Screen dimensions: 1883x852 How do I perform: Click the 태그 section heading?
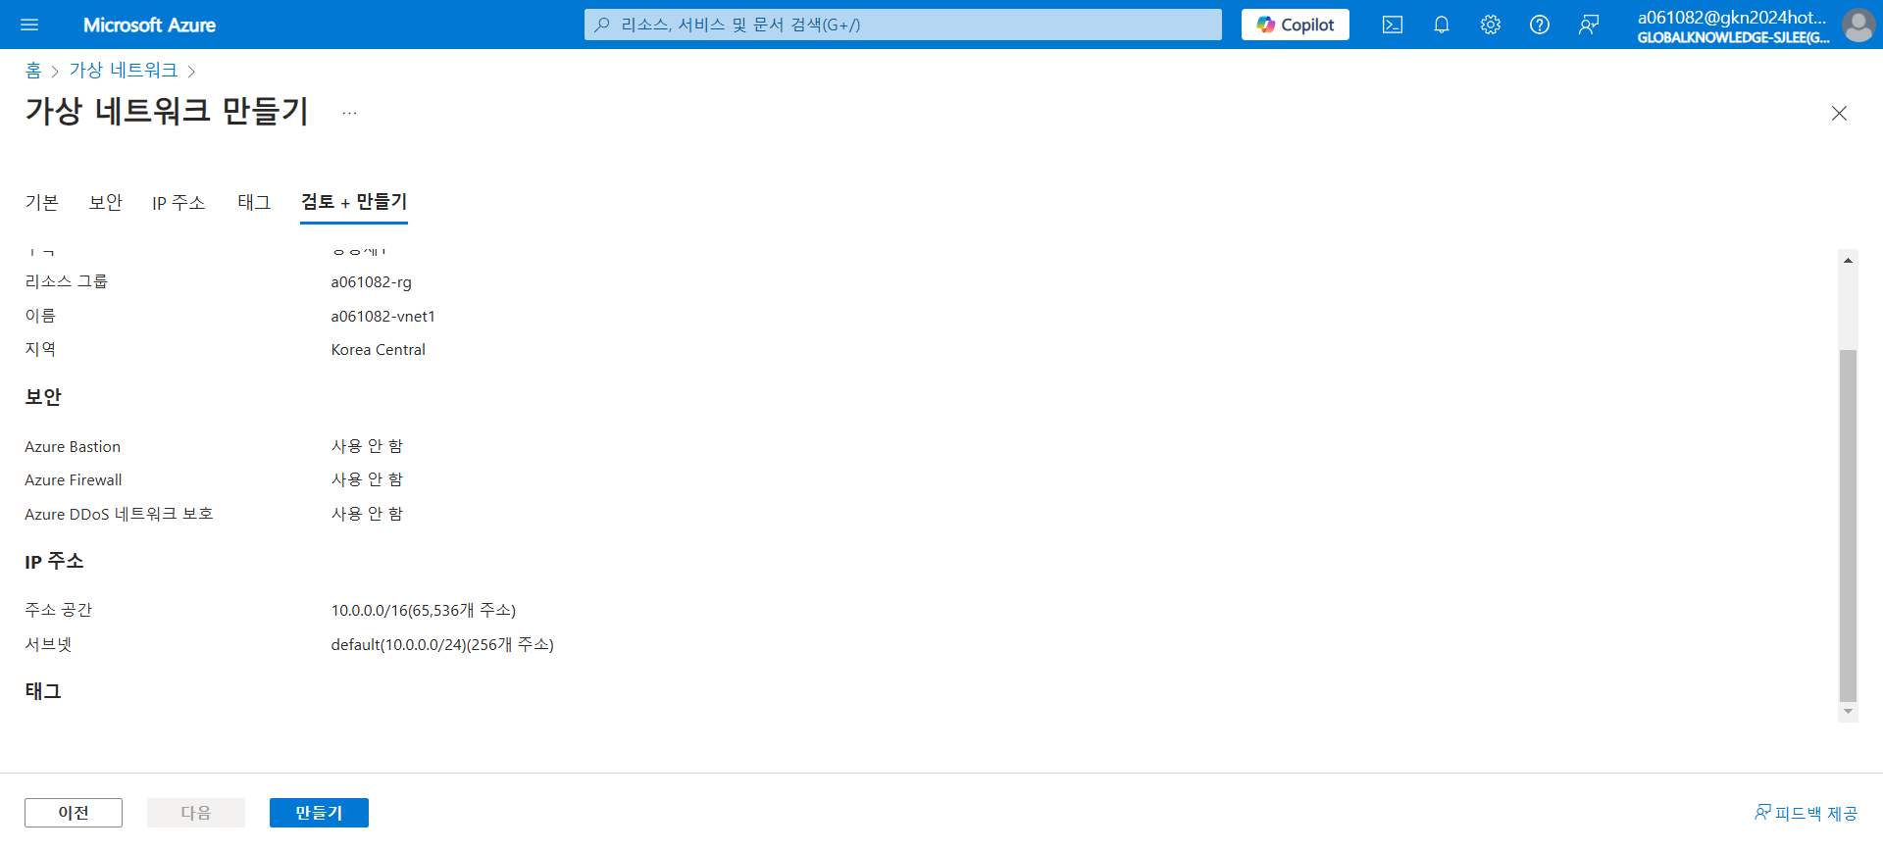(43, 691)
